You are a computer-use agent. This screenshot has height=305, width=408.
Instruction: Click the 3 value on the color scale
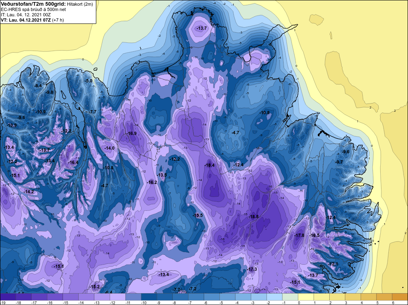[346, 303]
